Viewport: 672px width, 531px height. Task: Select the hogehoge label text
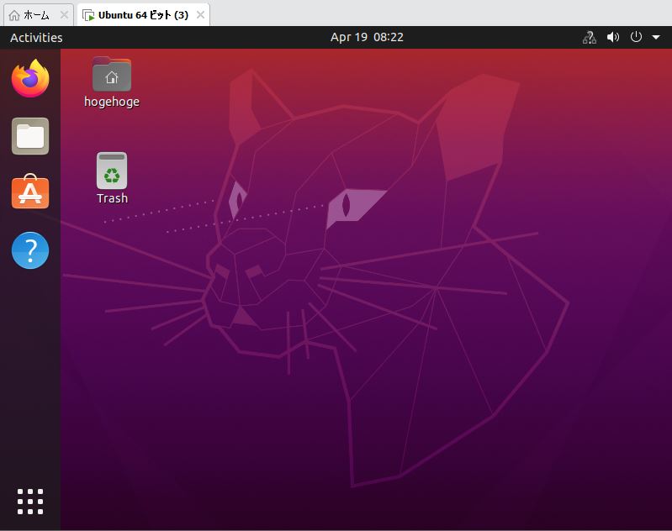point(112,102)
